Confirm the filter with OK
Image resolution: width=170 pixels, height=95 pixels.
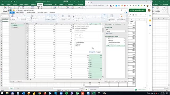point(92,52)
